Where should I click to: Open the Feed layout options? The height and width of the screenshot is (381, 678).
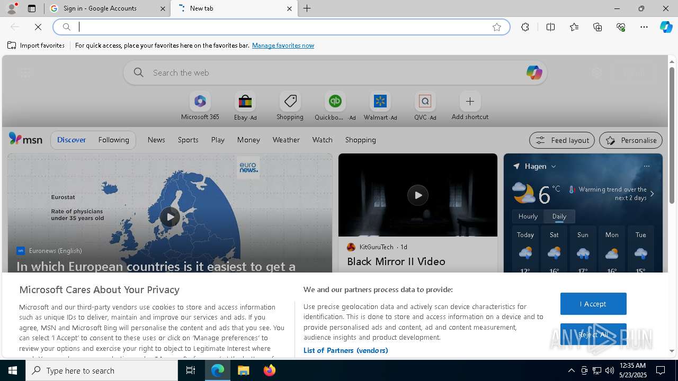click(x=562, y=140)
